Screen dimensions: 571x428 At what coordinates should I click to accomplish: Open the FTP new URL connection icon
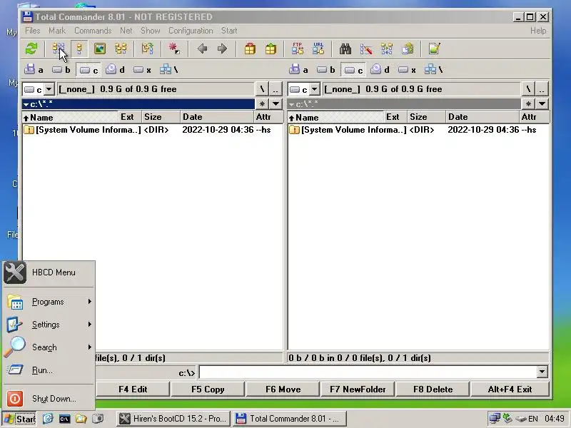[318, 49]
